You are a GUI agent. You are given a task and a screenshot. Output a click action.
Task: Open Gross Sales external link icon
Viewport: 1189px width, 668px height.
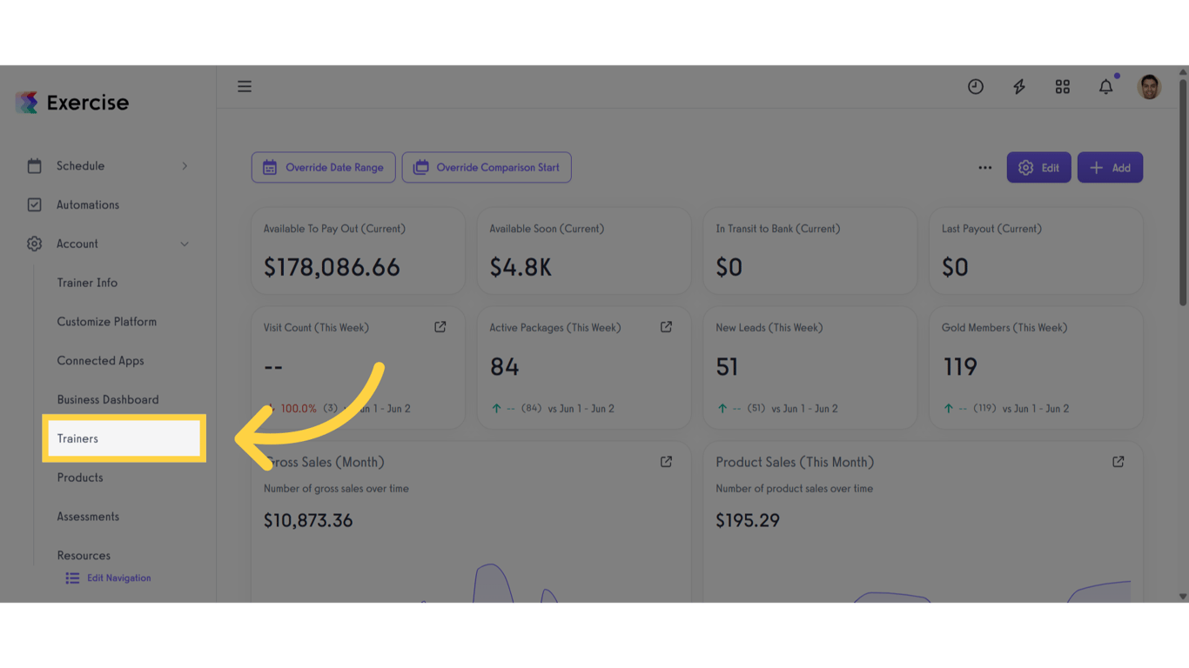666,462
